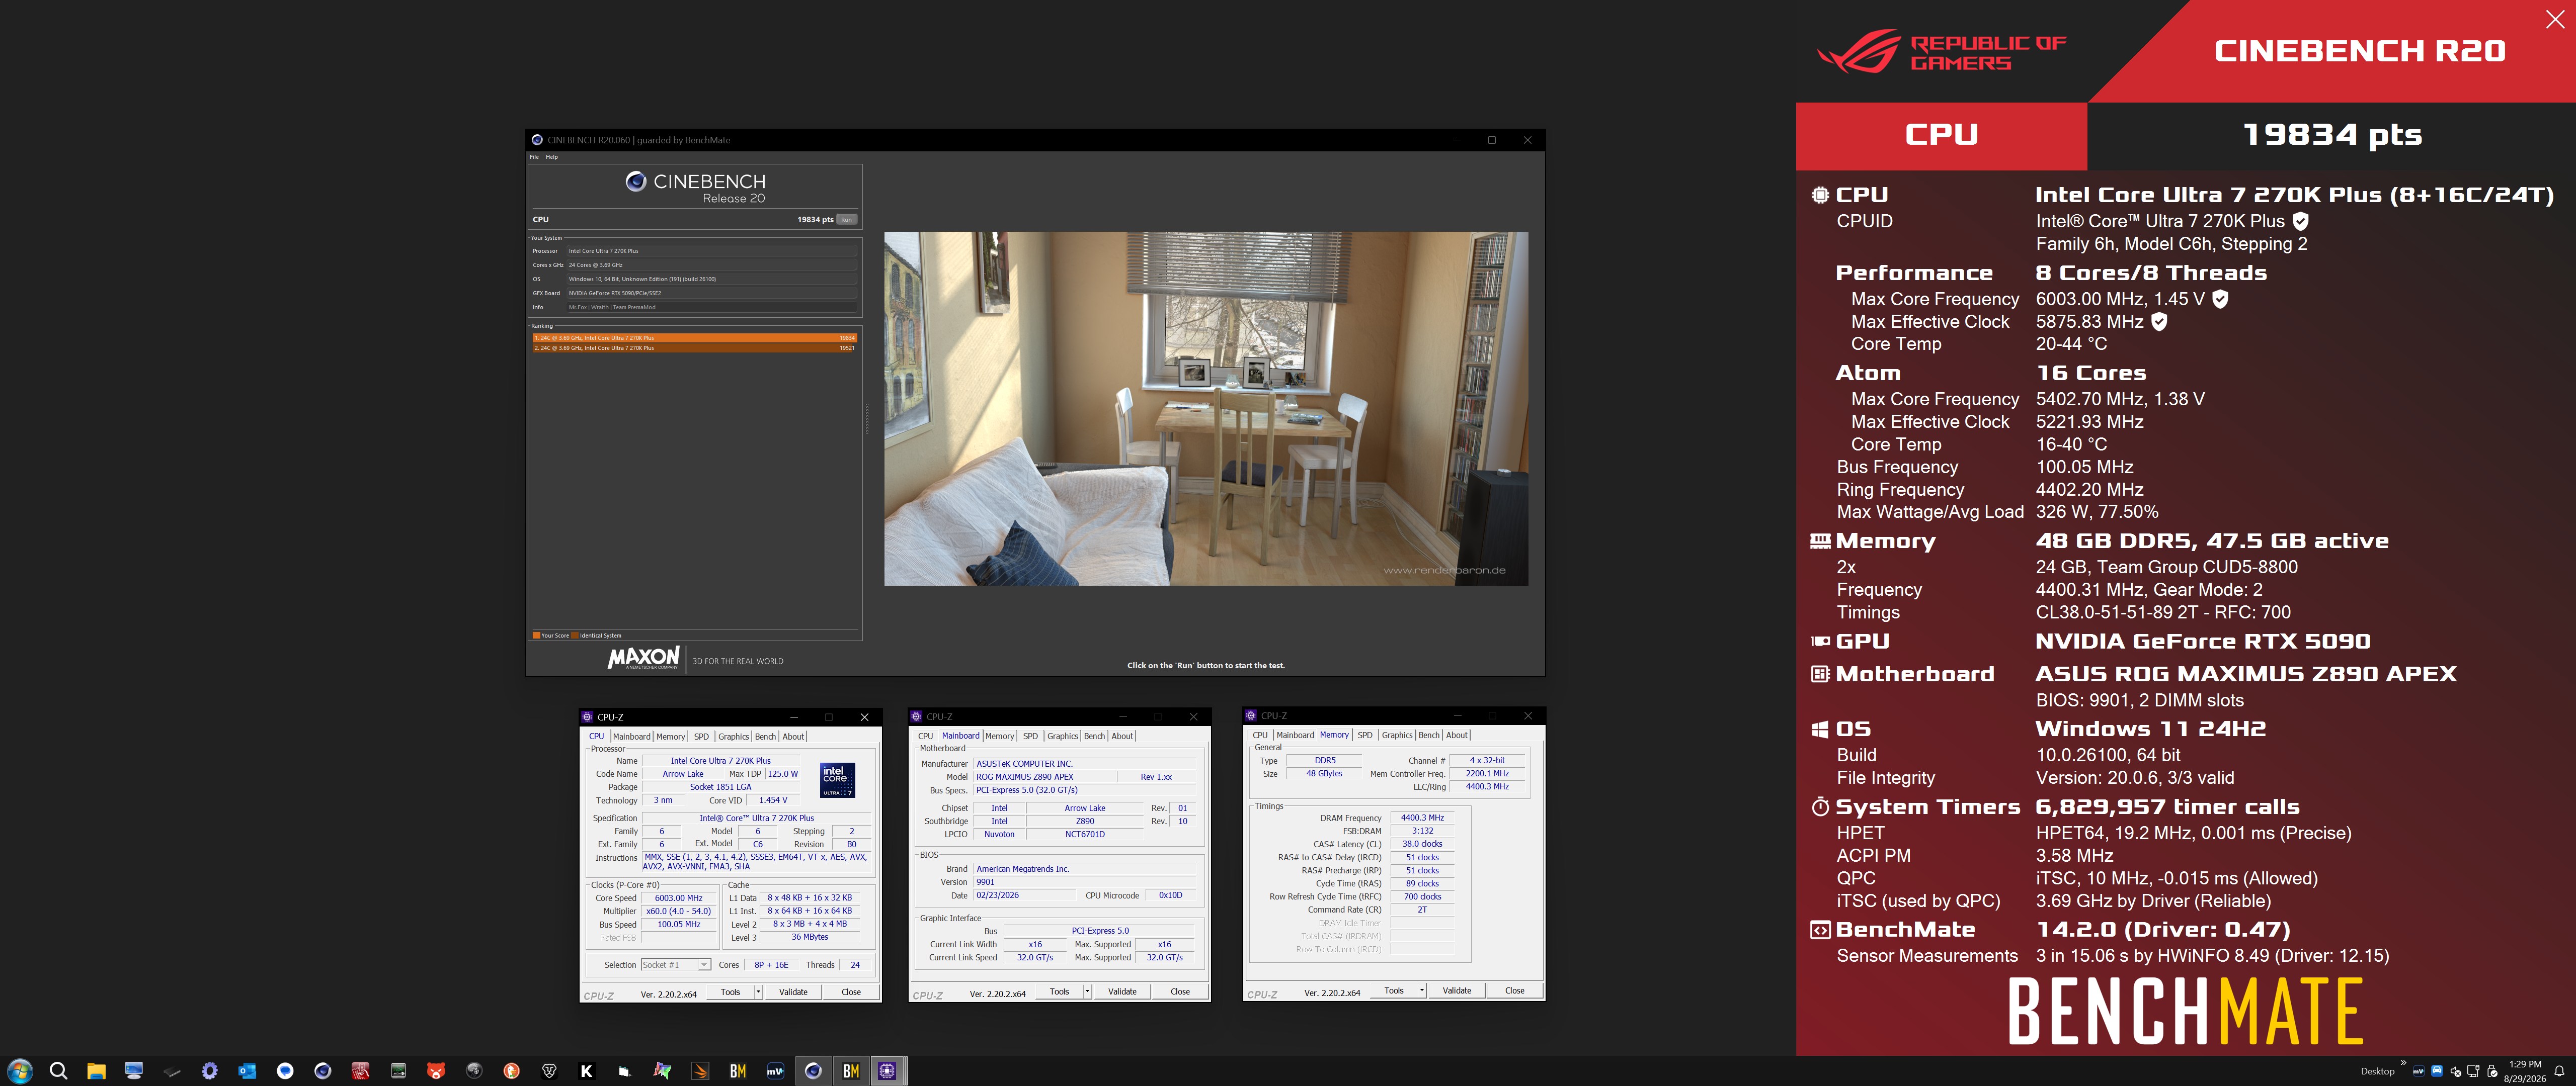Expand the Desktop toolbar chevron

coord(2403,1063)
